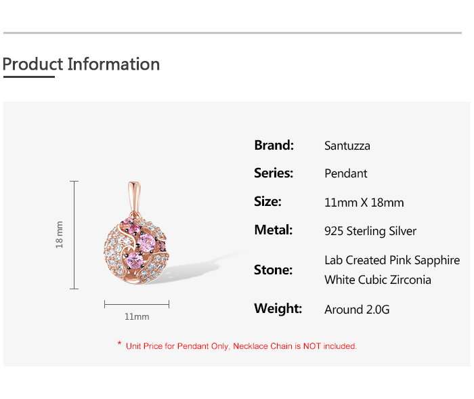This screenshot has width=474, height=399.
Task: Select the 925 Sterling Silver text
Action: pyautogui.click(x=370, y=231)
